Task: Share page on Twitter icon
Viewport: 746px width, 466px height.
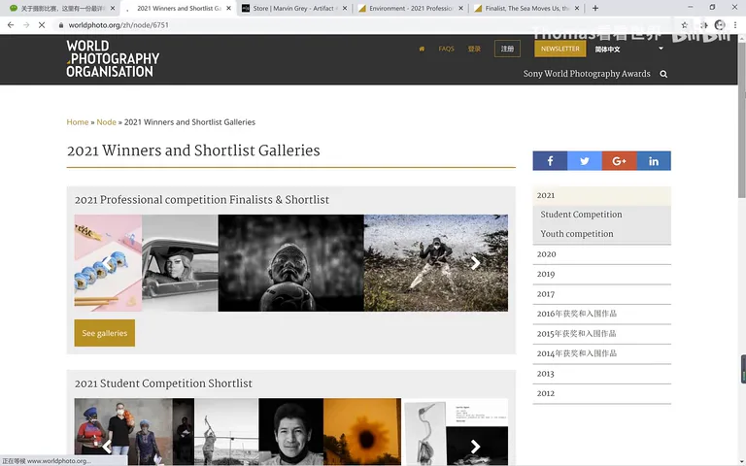Action: point(585,161)
